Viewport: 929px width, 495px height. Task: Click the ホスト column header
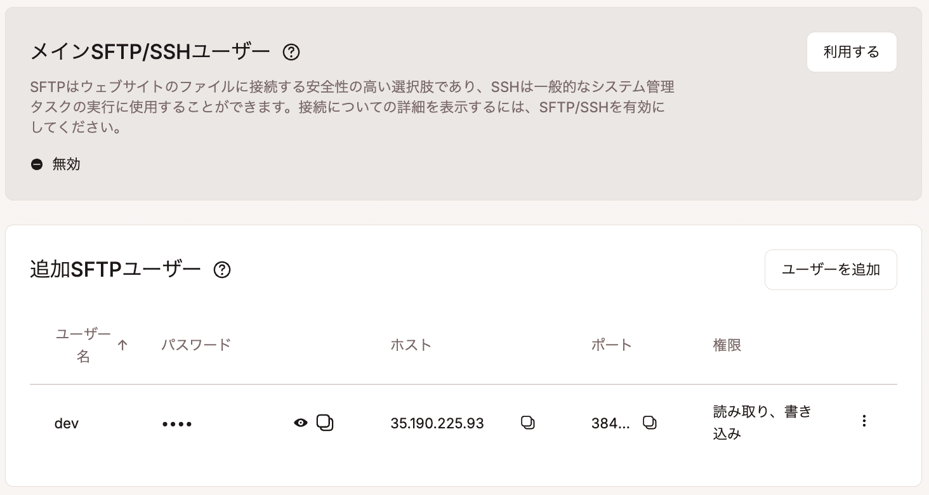click(411, 345)
